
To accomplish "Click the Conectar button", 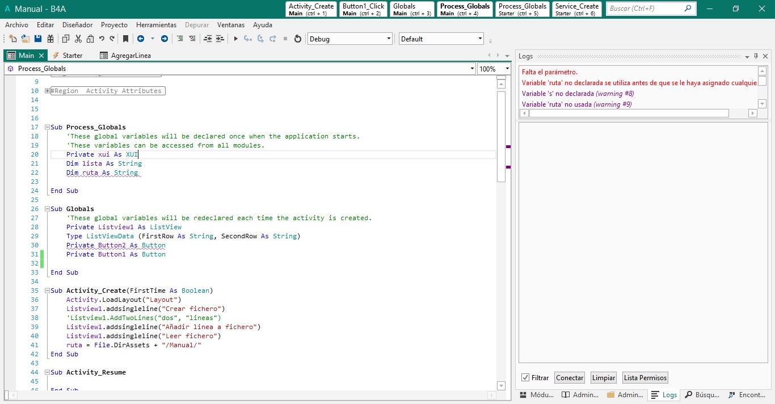I will point(570,378).
